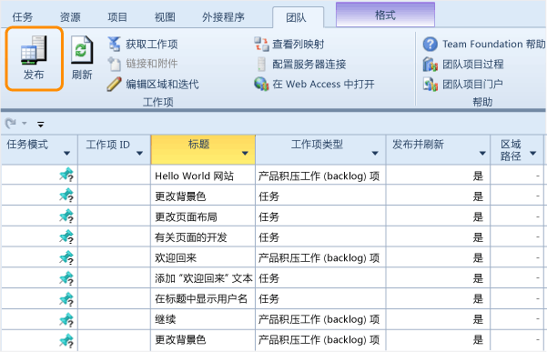547x352 pixels.
Task: Select the 继续 title cell
Action: tap(203, 319)
